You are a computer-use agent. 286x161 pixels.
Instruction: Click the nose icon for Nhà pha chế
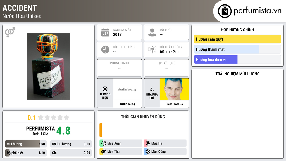pyautogui.click(x=152, y=89)
